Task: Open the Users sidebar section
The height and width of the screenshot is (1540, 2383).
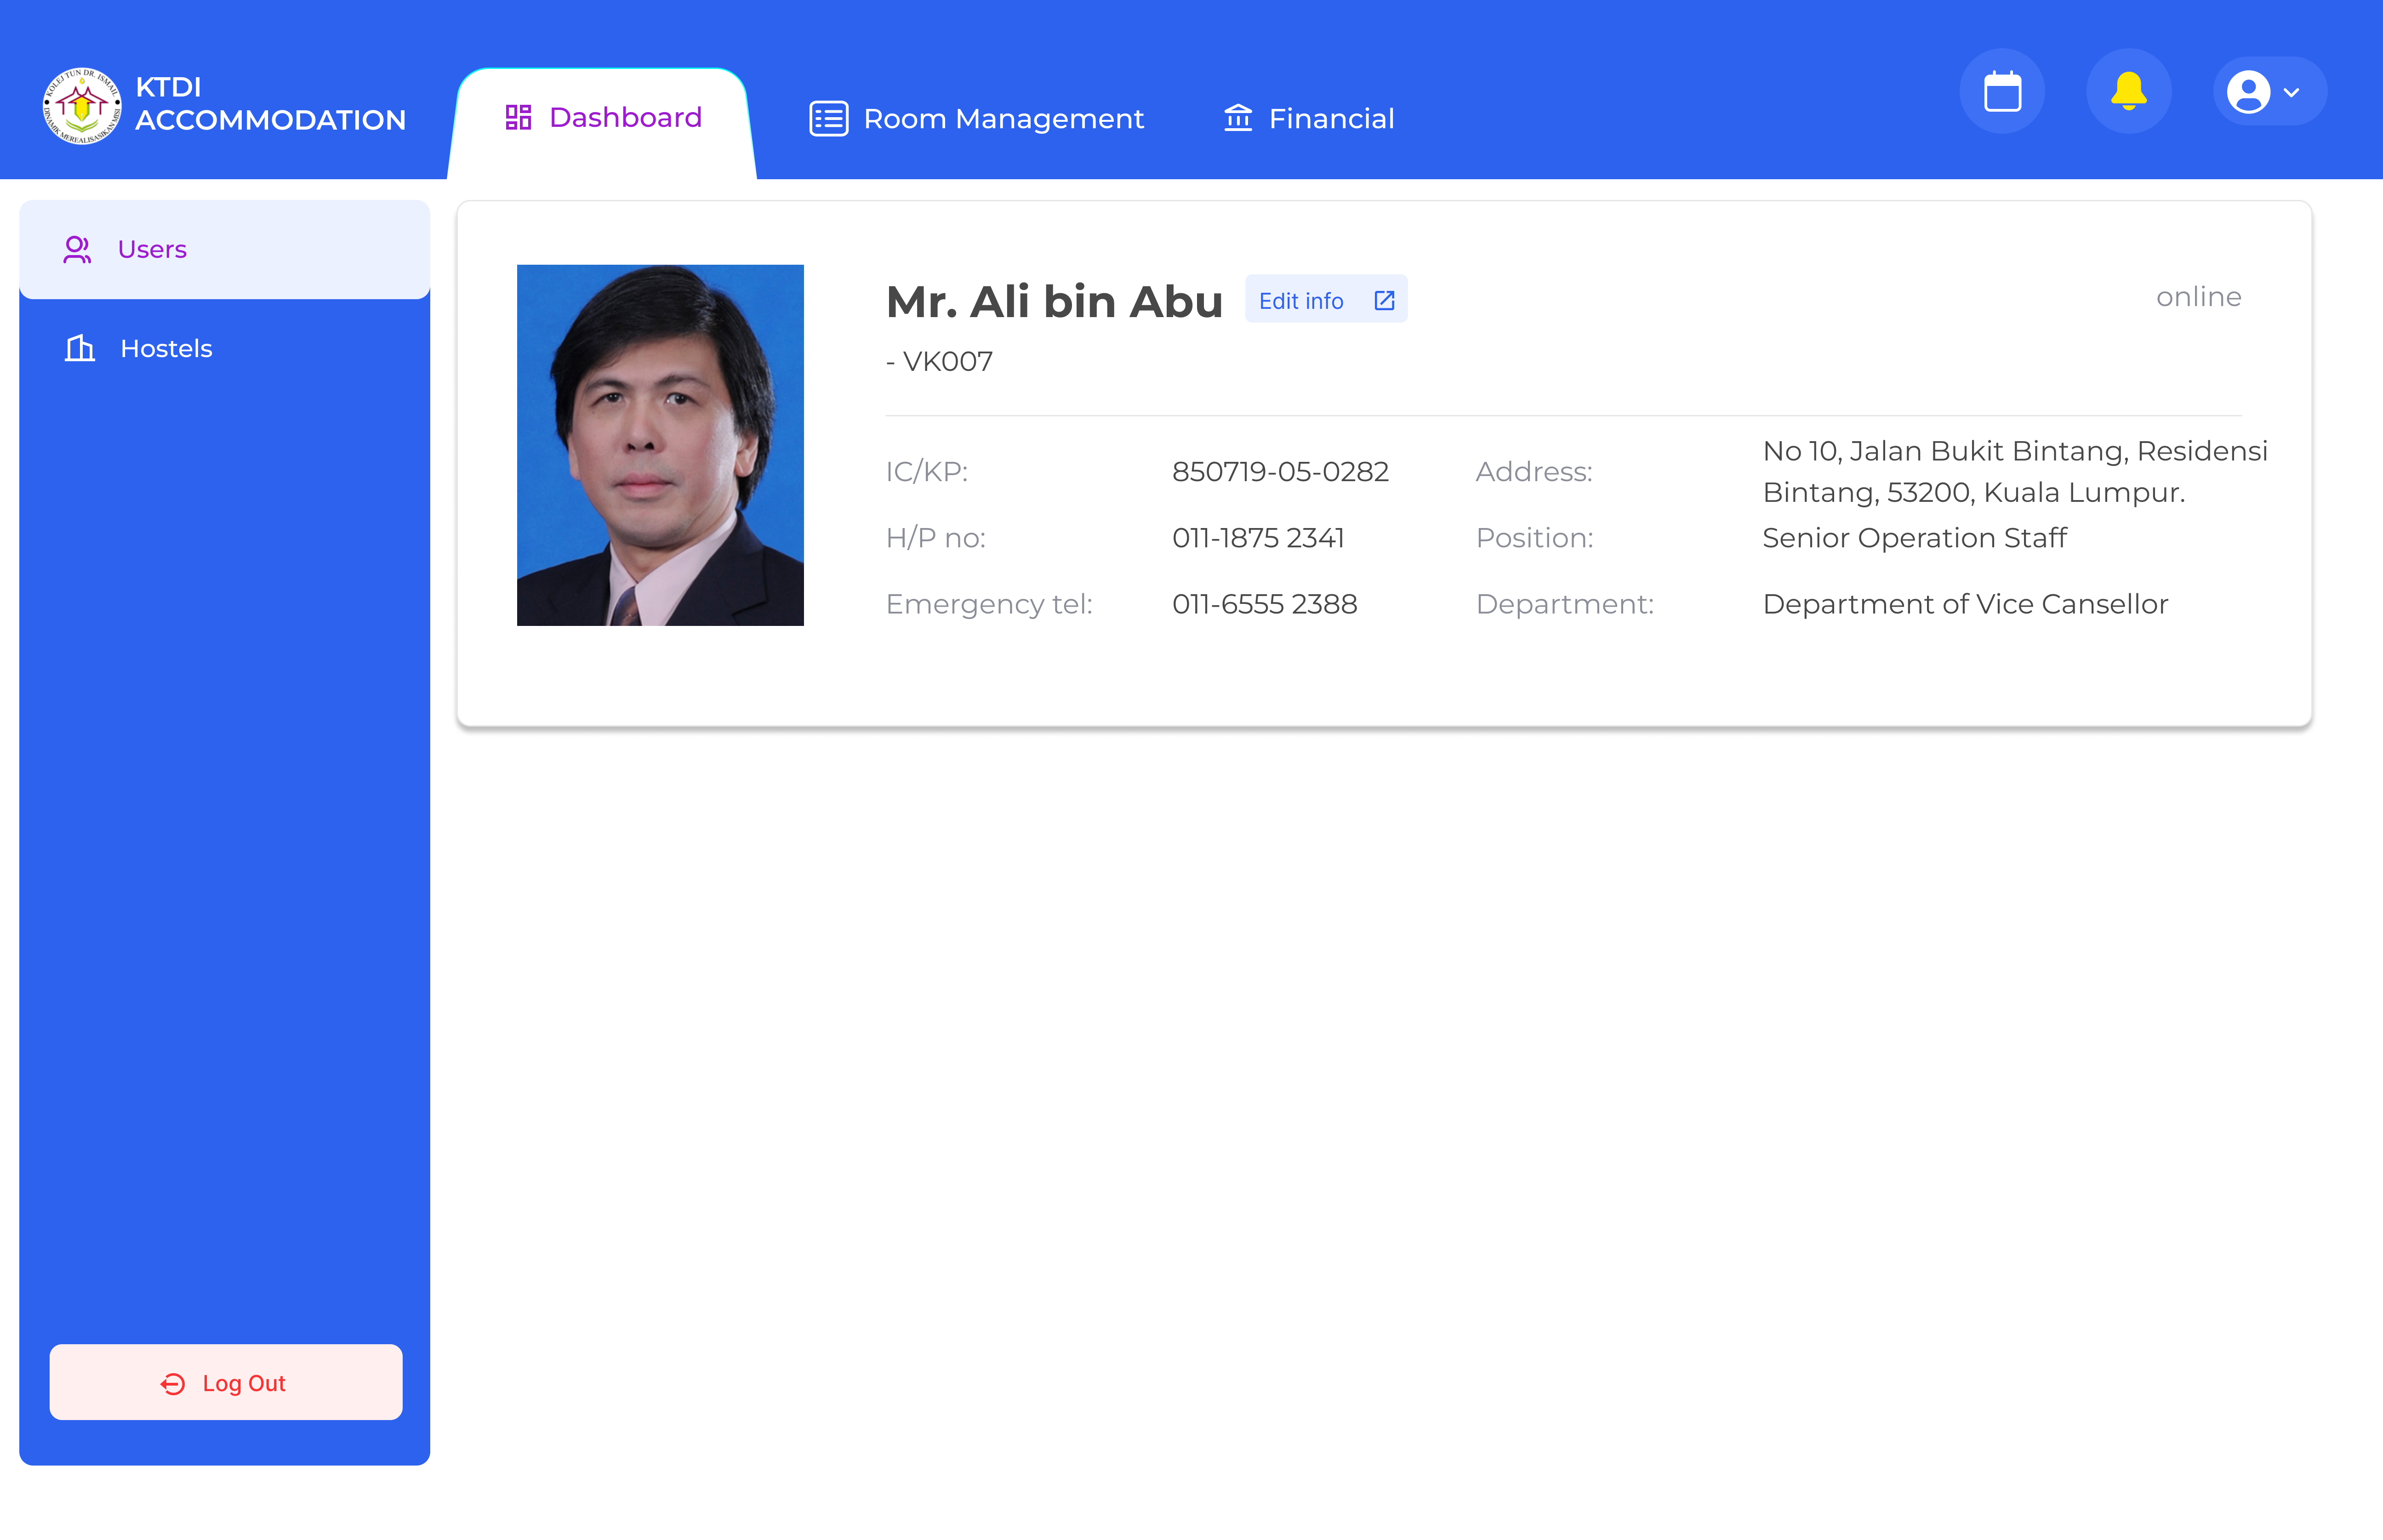Action: click(152, 249)
